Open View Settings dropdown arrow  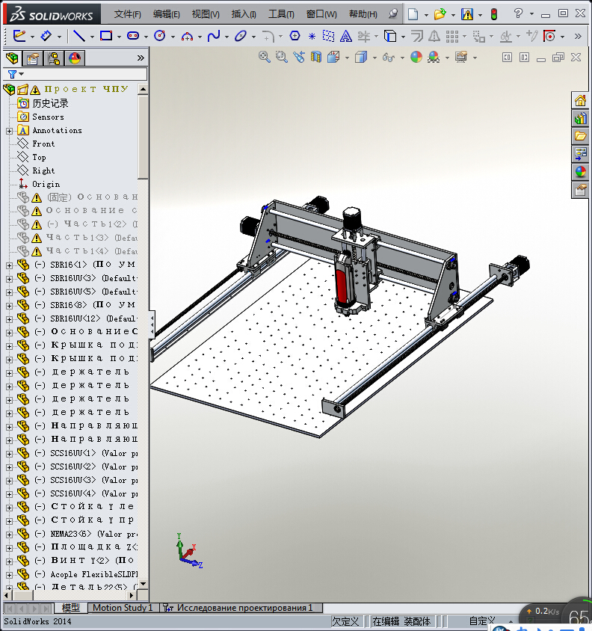[475, 58]
